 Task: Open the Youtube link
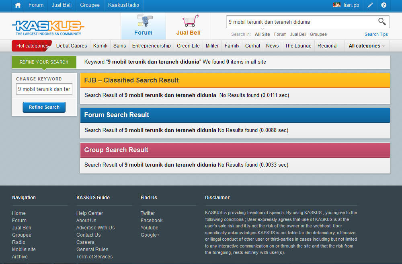(150, 227)
